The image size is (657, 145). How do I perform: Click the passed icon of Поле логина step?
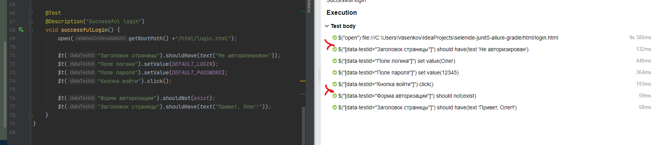click(x=335, y=61)
